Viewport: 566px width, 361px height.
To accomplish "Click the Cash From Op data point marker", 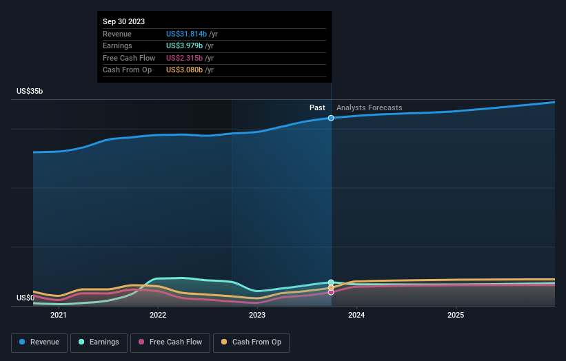I will (331, 288).
